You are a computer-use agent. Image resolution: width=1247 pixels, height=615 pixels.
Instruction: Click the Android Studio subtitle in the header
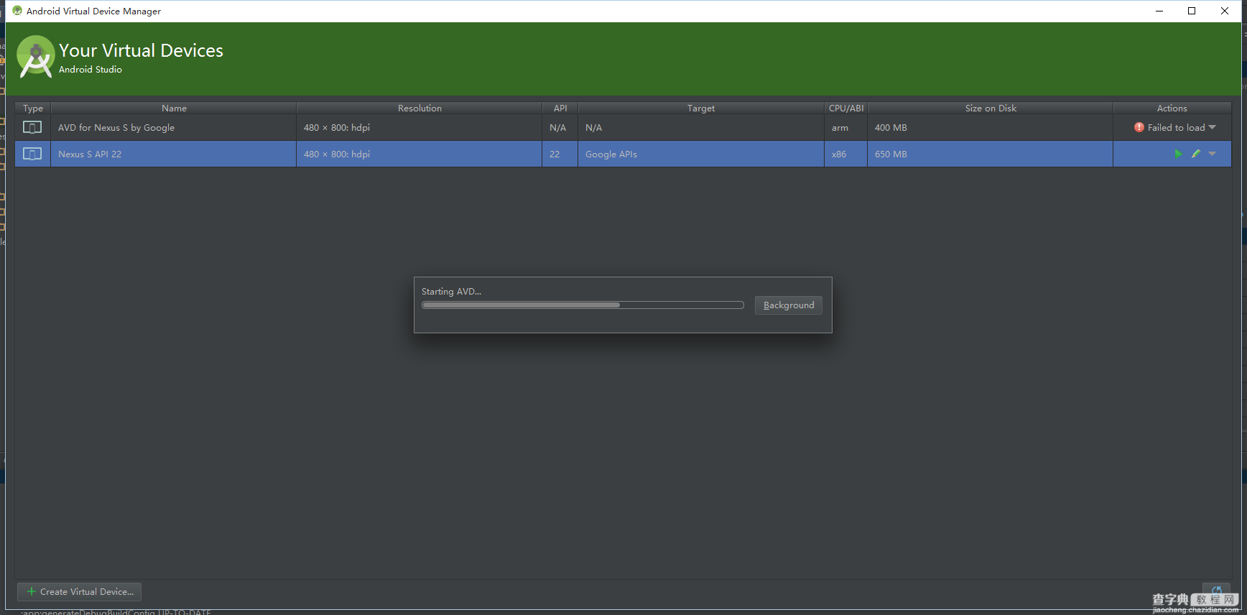click(91, 70)
